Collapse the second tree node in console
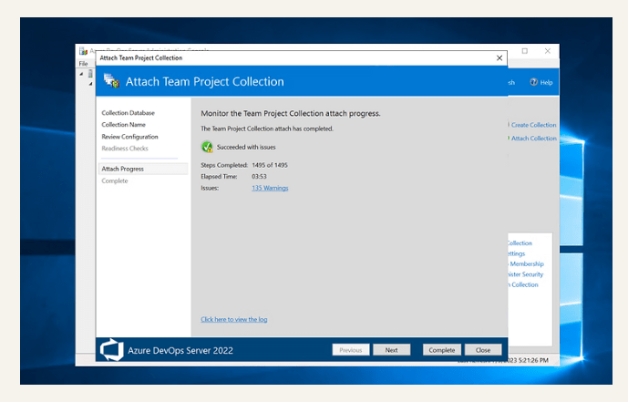Viewport: 628px width, 402px height. click(91, 84)
